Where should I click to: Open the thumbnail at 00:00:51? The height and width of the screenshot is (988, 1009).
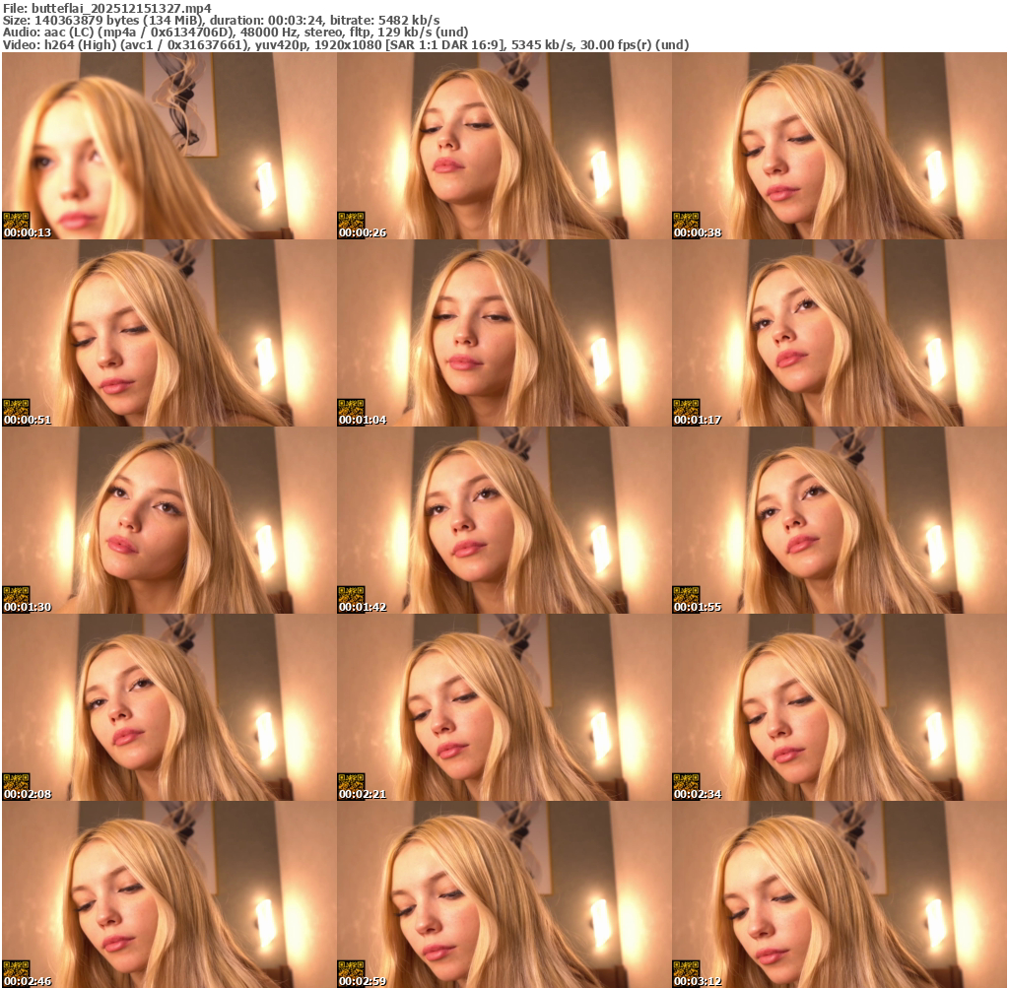169,333
